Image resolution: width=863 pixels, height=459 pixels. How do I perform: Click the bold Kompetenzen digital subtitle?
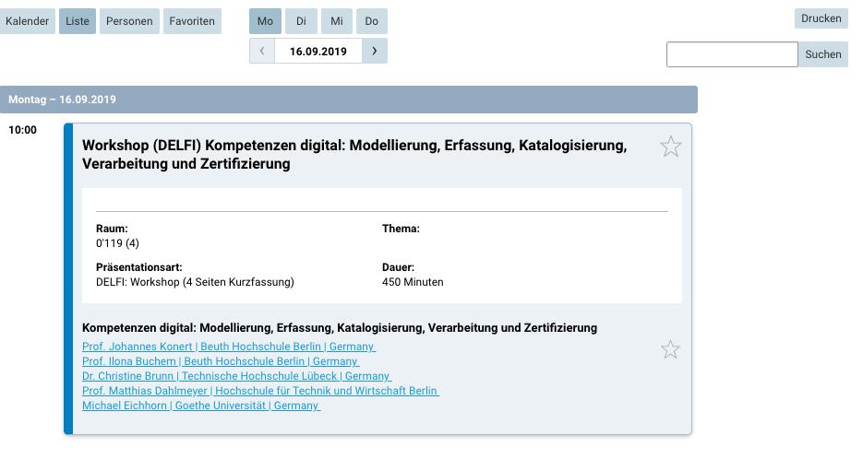[x=340, y=327]
